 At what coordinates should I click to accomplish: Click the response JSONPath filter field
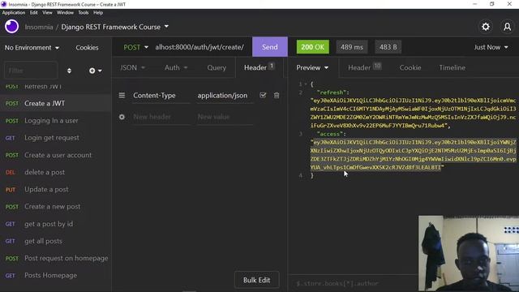tap(353, 283)
